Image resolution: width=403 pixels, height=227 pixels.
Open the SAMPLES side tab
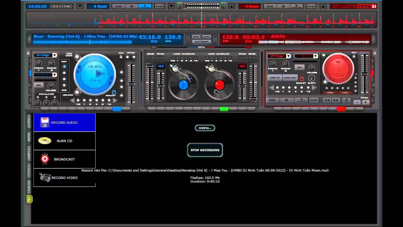(29, 153)
